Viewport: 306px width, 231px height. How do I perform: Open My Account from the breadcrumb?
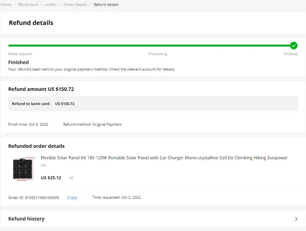(28, 5)
